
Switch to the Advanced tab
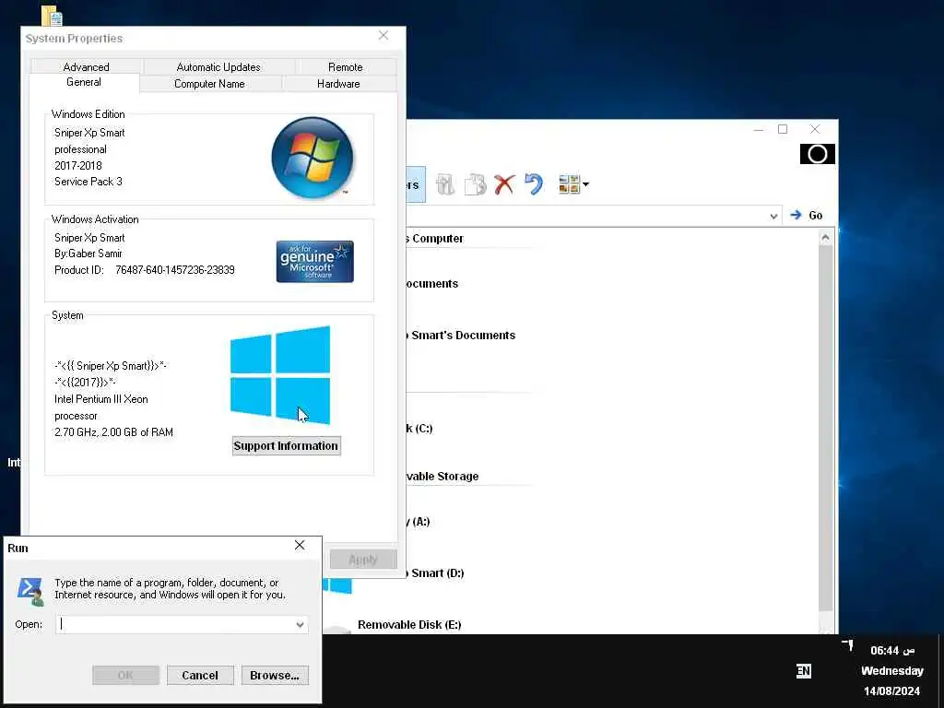tap(86, 66)
